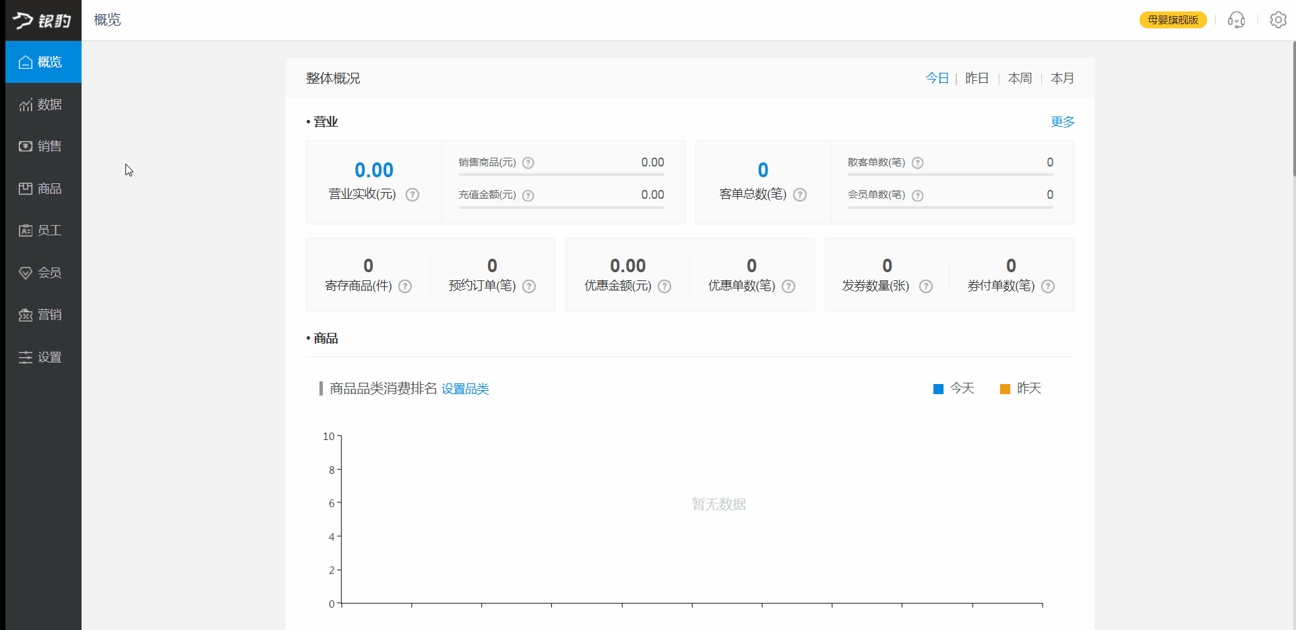Open 商品 products section in sidebar
The height and width of the screenshot is (630, 1296).
coord(43,189)
